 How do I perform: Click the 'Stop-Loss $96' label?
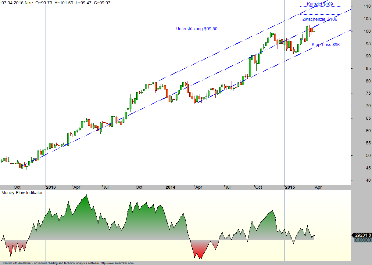326,45
